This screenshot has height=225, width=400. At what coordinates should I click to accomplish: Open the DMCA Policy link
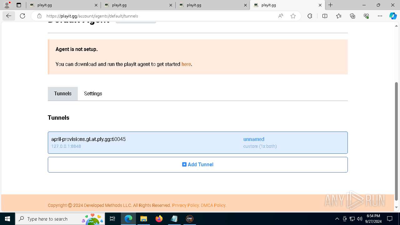(x=213, y=205)
